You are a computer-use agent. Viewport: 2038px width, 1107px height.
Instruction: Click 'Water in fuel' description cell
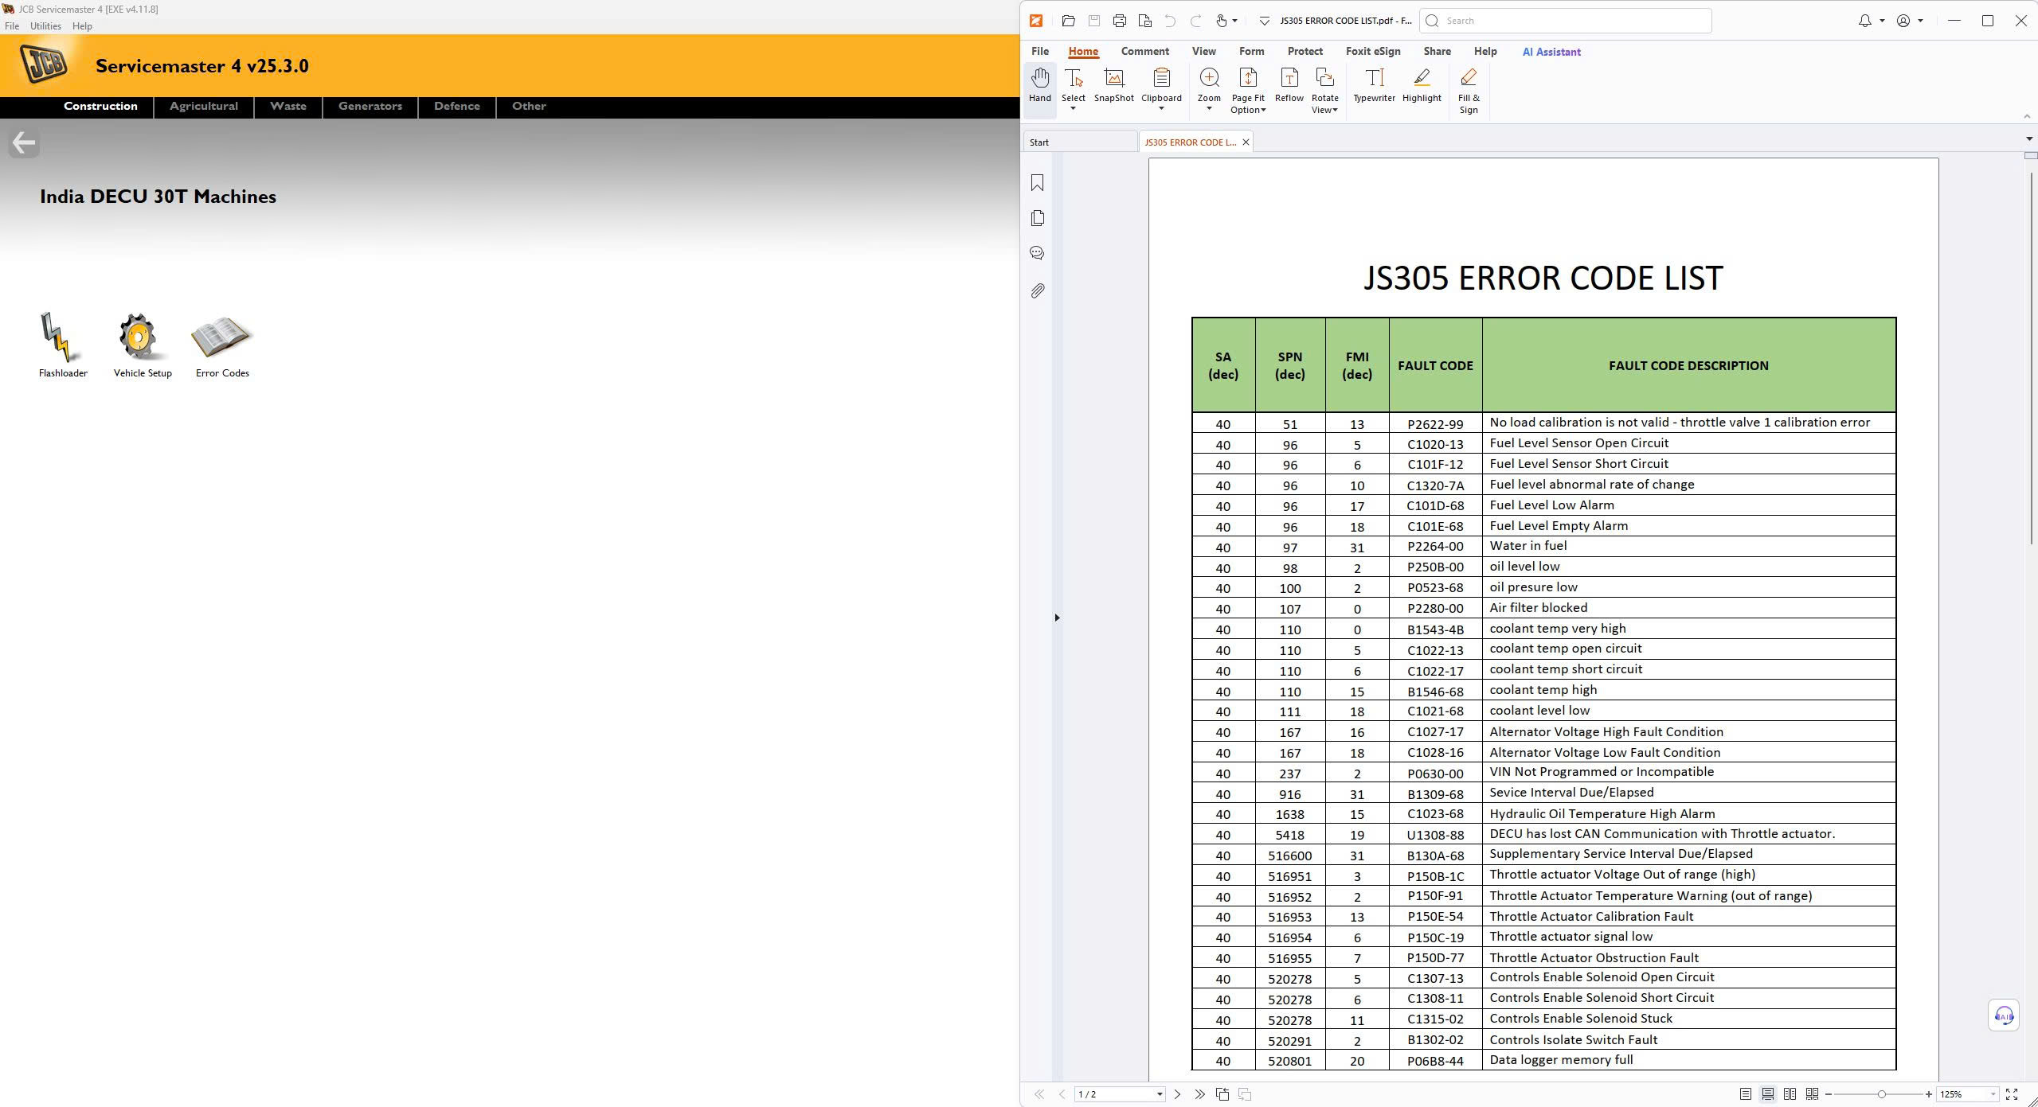click(x=1688, y=546)
